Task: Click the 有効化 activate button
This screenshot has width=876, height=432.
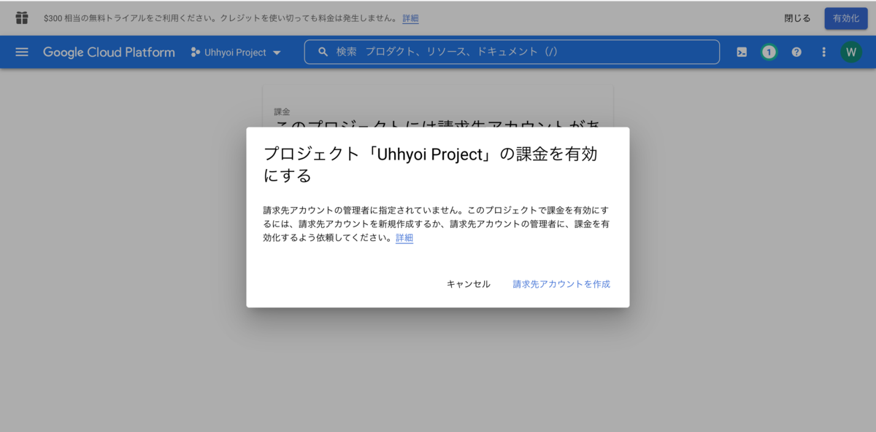Action: tap(846, 18)
